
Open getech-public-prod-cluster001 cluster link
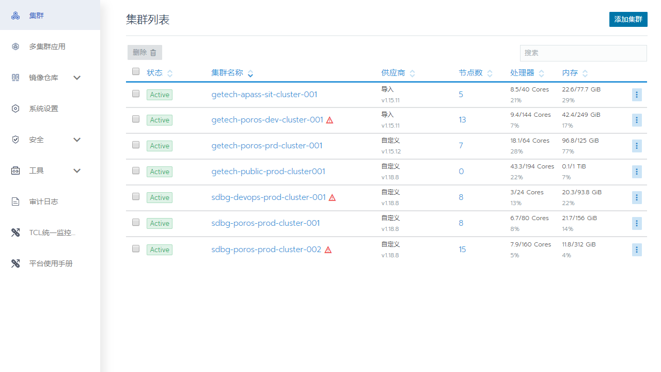click(x=268, y=172)
